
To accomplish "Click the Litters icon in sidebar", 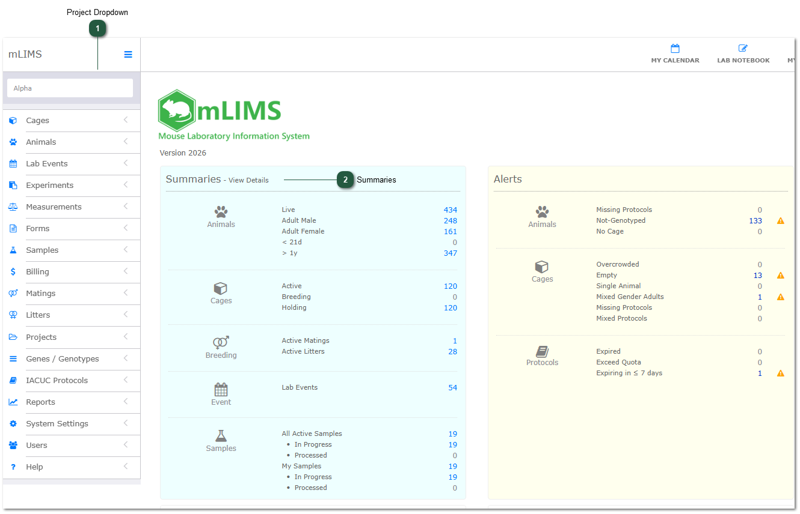I will click(13, 315).
